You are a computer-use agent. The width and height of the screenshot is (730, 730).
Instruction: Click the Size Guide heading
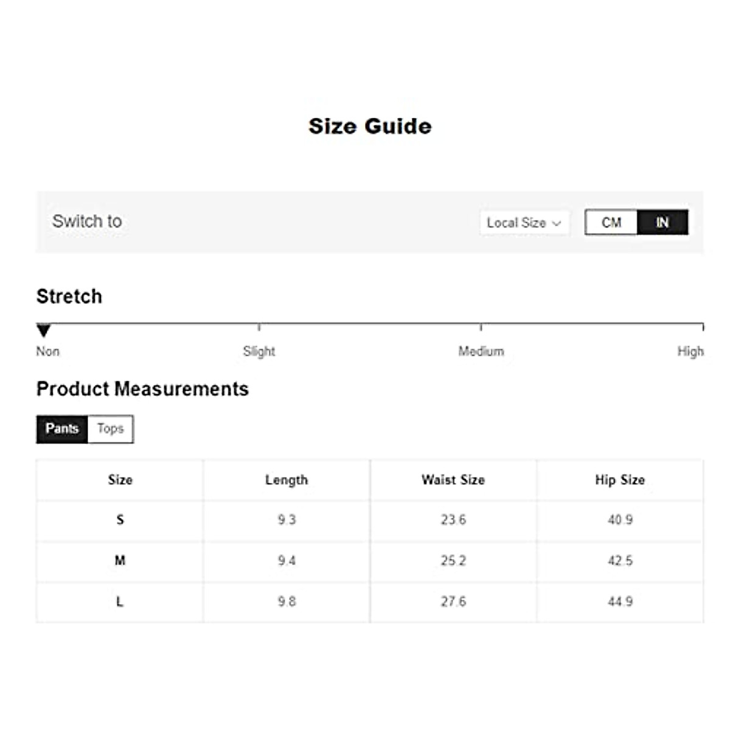click(x=370, y=127)
